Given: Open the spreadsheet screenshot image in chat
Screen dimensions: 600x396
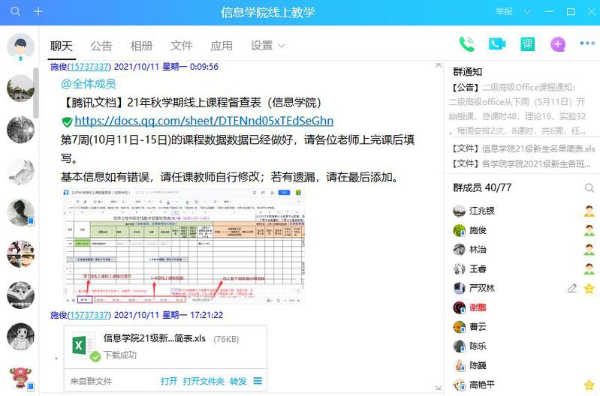Looking at the screenshot, I should click(184, 246).
